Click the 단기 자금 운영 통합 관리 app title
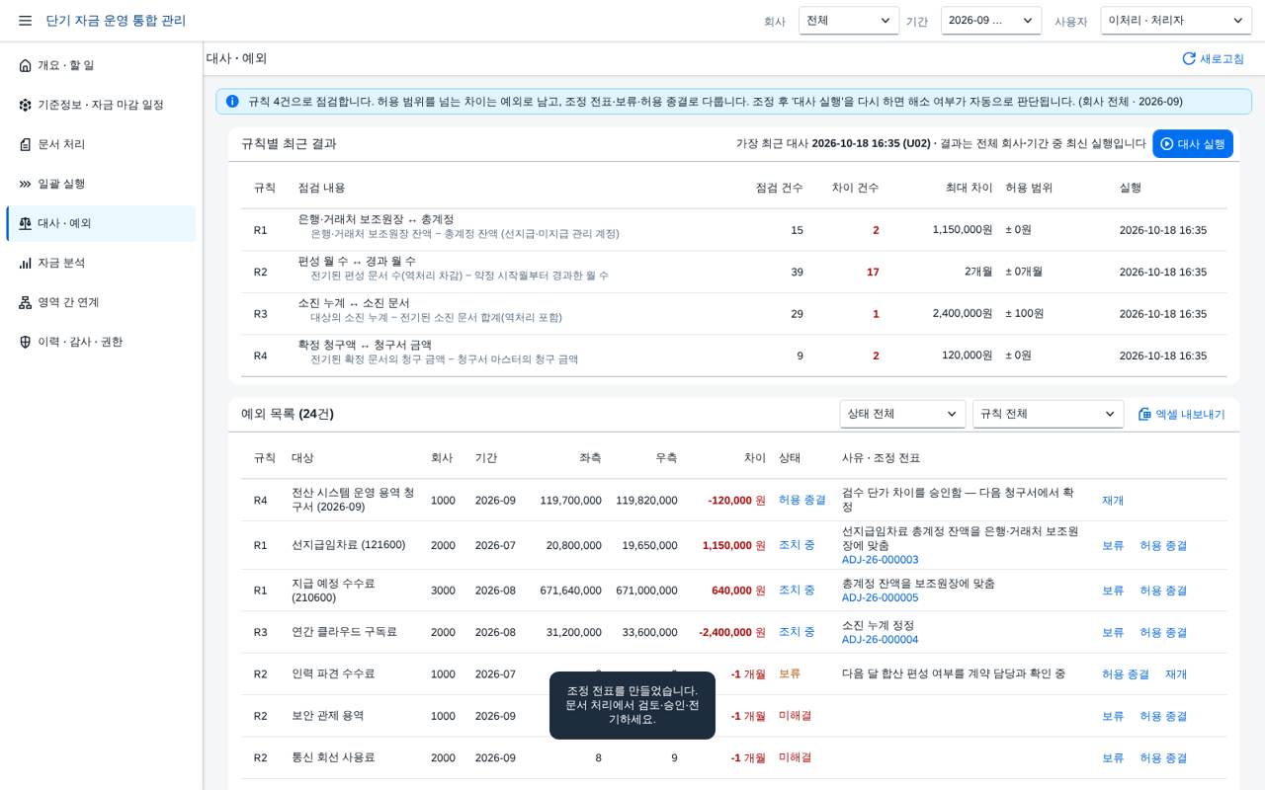The height and width of the screenshot is (790, 1265). tap(116, 21)
